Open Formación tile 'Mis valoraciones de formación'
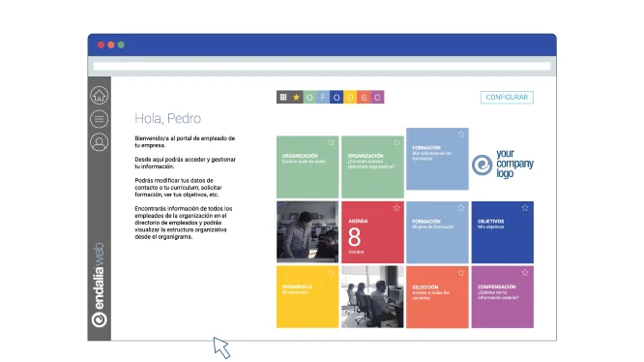 pos(437,159)
